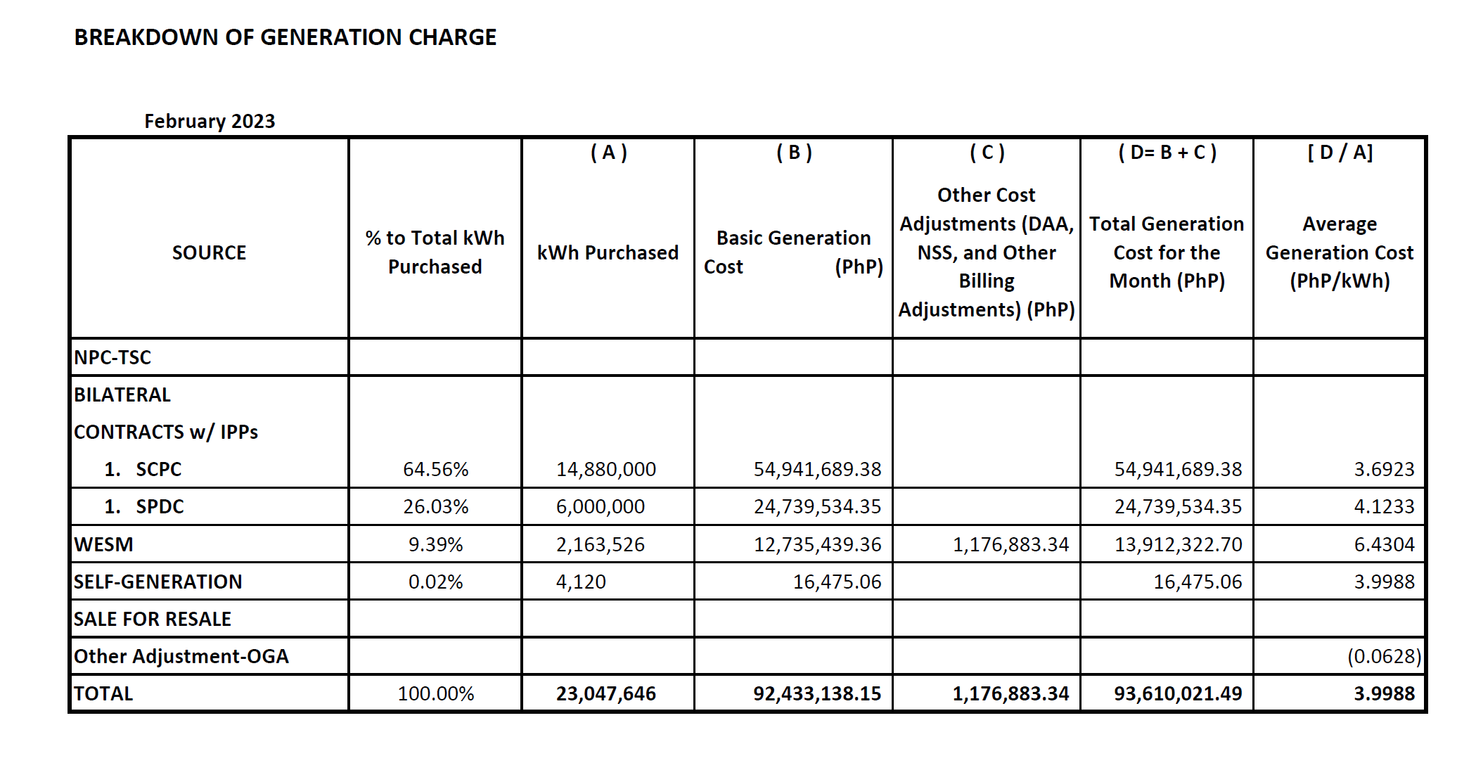This screenshot has width=1476, height=763.
Task: Select WESM average cost 6.4304
Action: (1384, 544)
